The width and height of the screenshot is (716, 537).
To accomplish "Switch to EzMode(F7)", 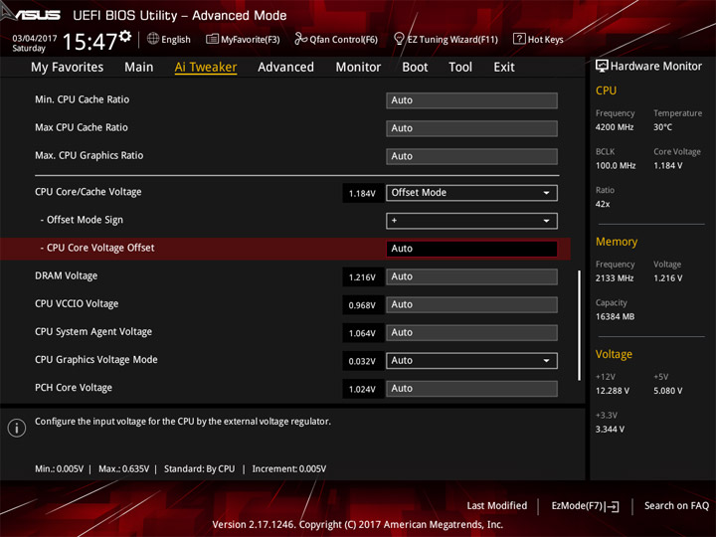I will (x=577, y=505).
